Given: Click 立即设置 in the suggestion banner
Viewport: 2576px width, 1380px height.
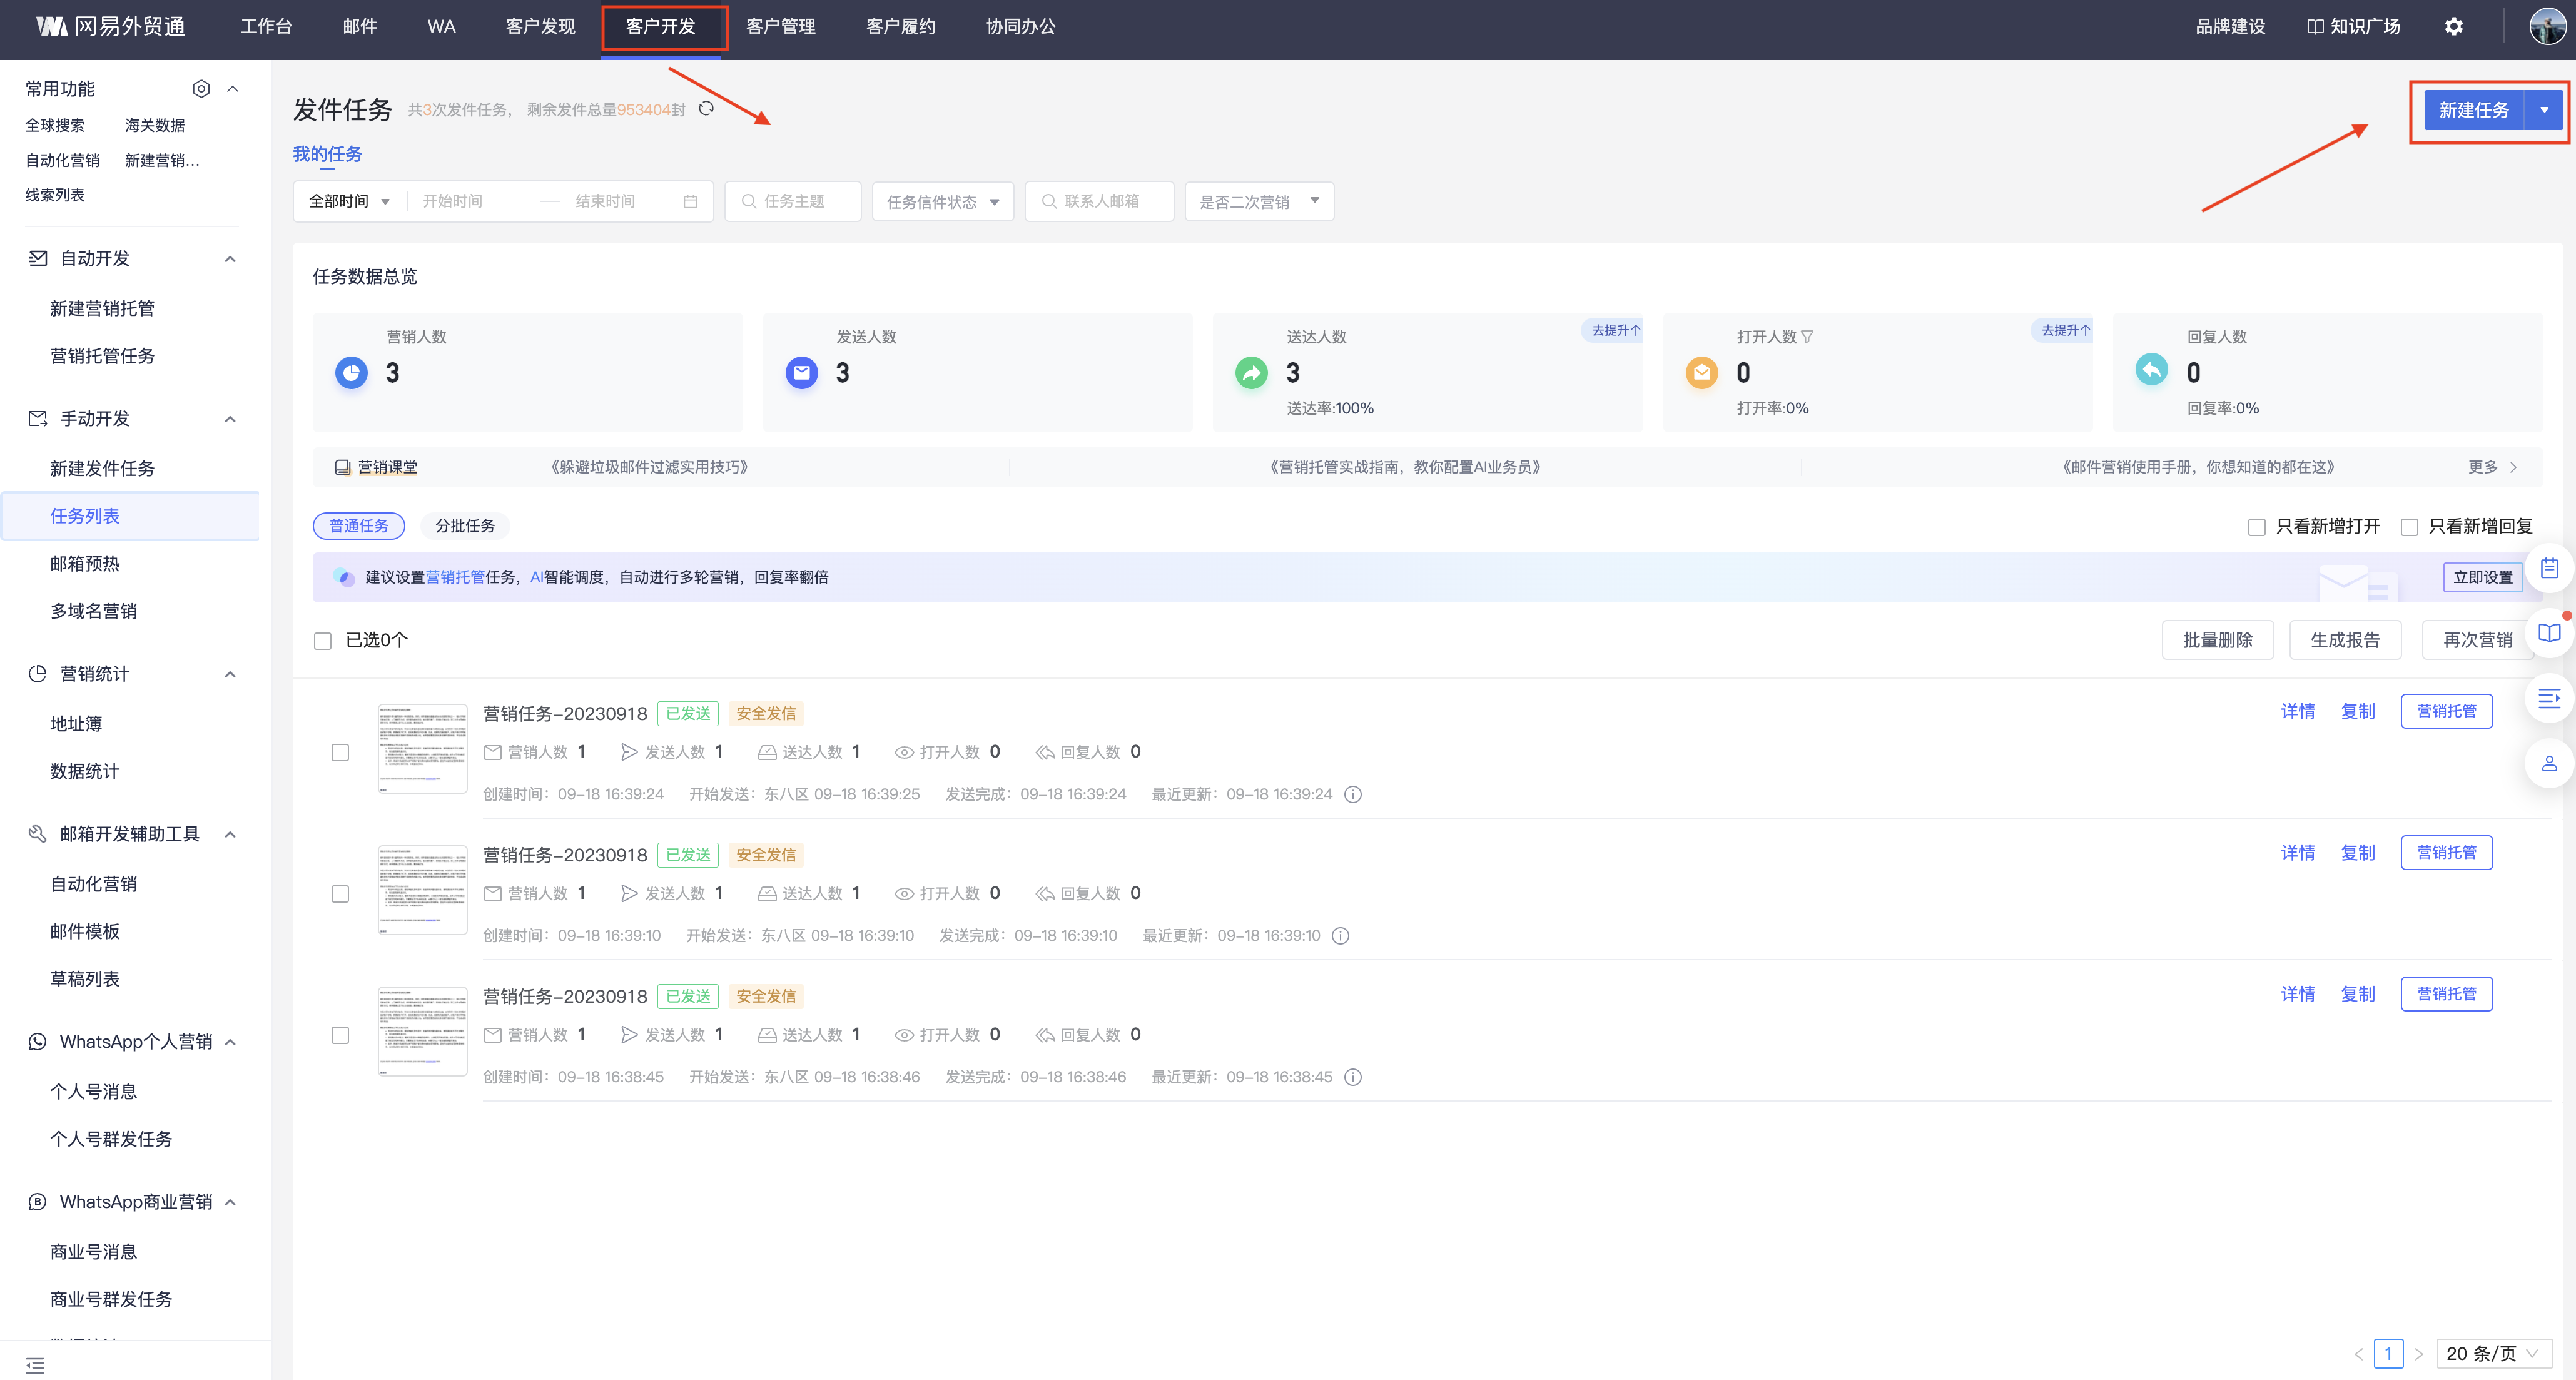Looking at the screenshot, I should (2483, 577).
